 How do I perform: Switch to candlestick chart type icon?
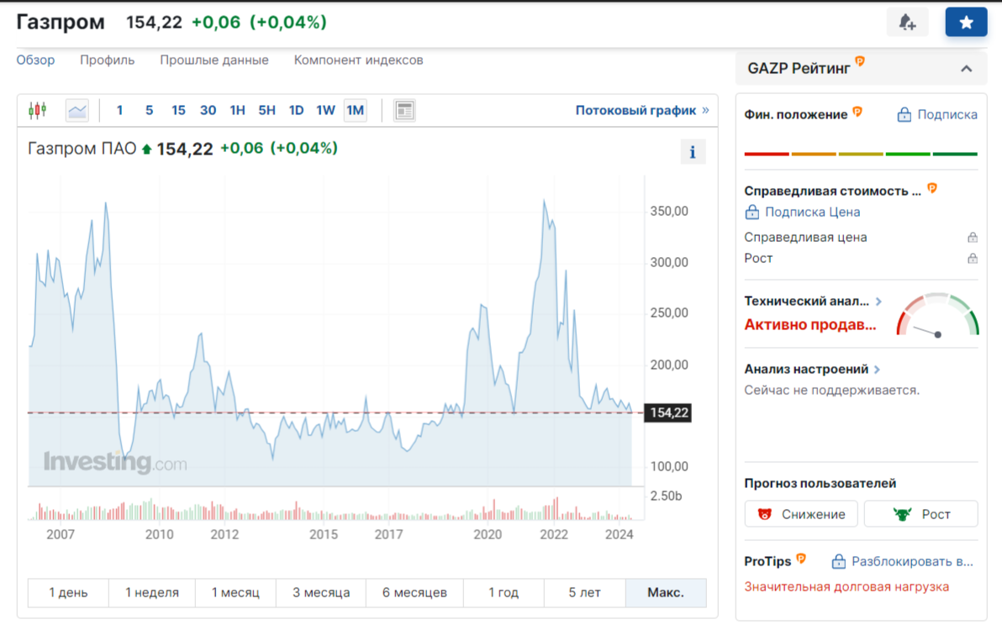(x=38, y=110)
